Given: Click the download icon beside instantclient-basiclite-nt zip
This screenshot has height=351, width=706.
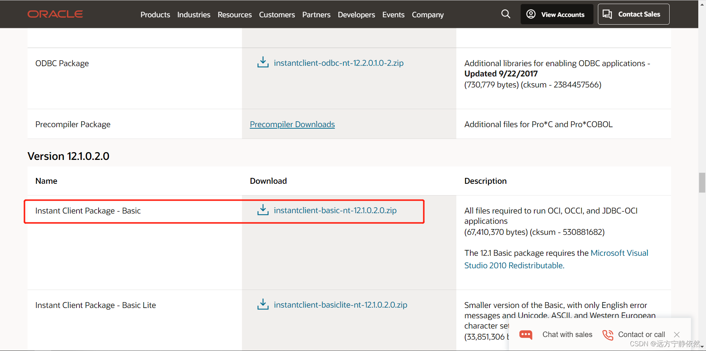Looking at the screenshot, I should click(263, 304).
